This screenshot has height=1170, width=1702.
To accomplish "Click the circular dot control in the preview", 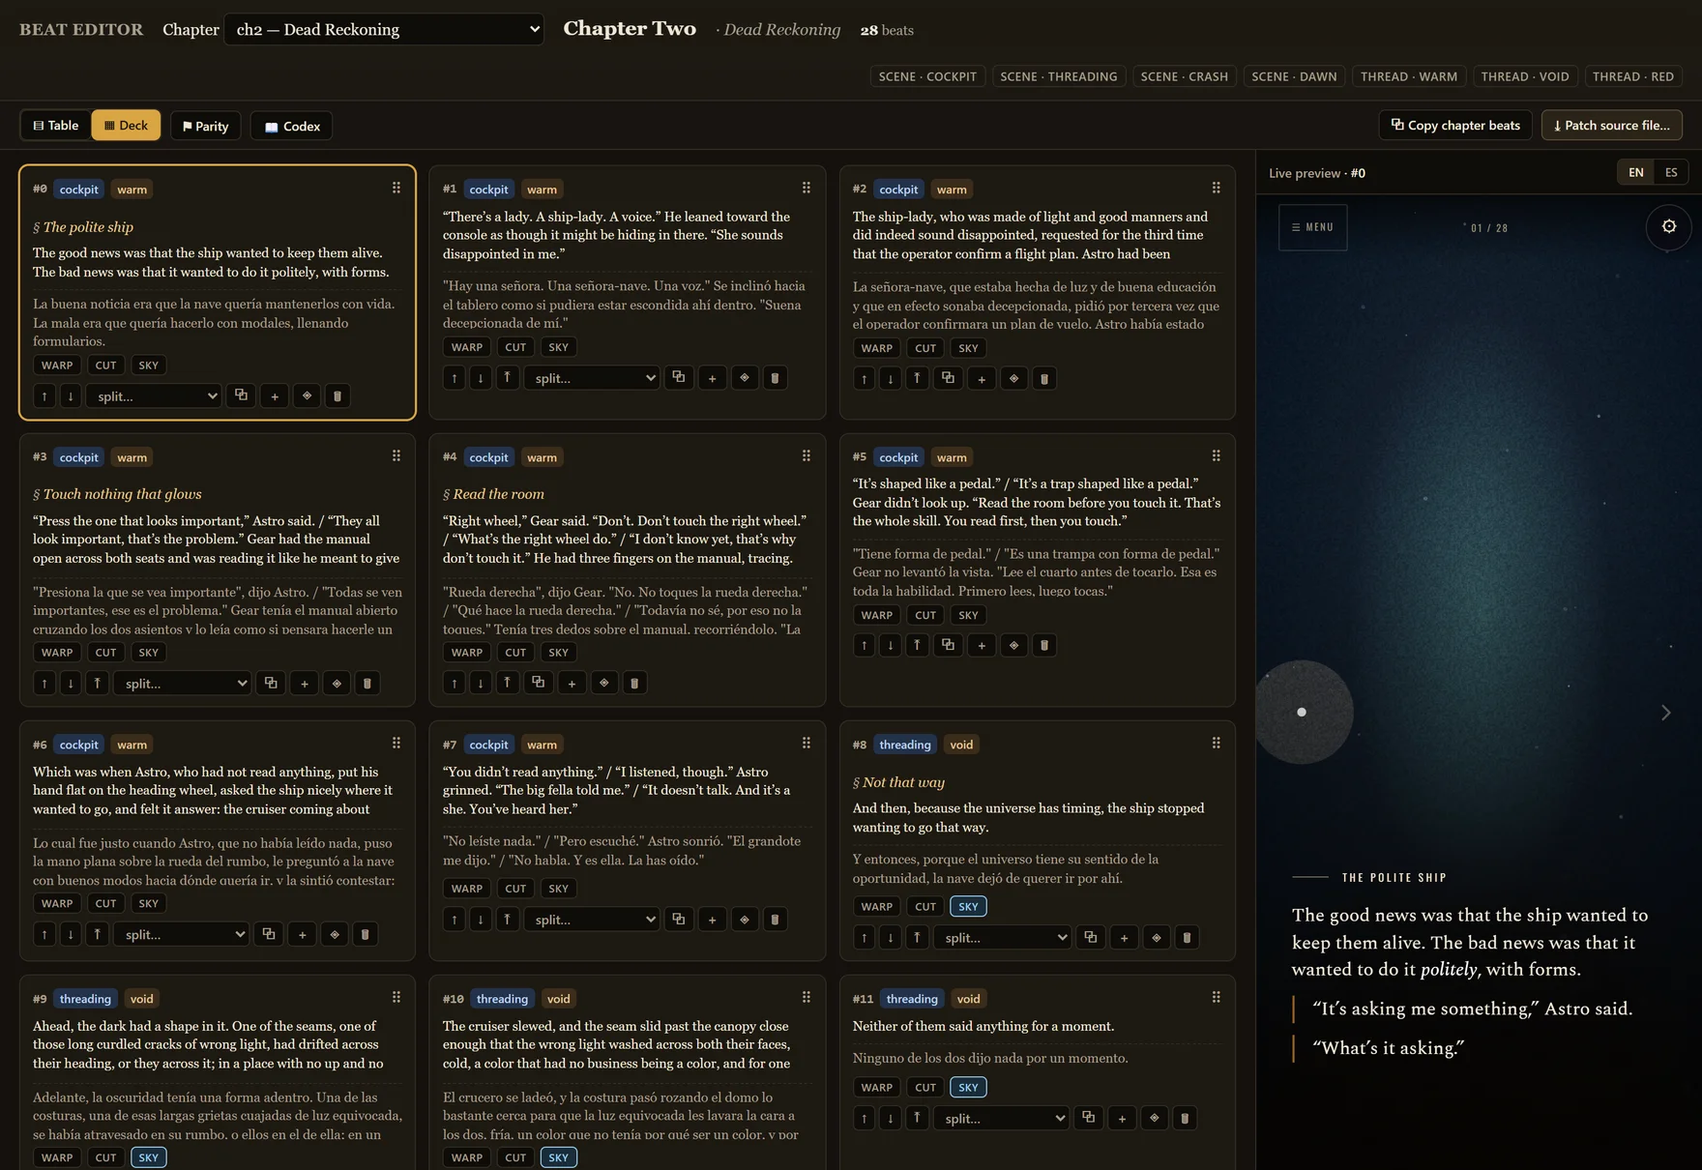I will click(1302, 712).
